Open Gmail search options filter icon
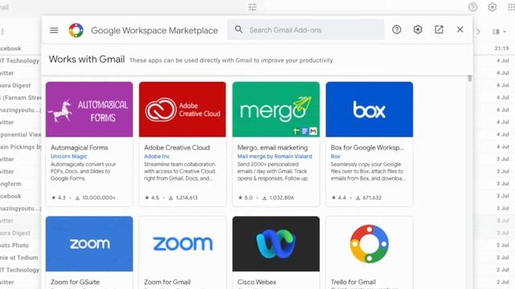Screen dimensions: 515x289 coord(252,7)
